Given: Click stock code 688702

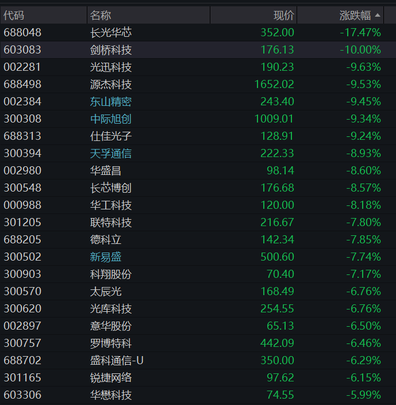Looking at the screenshot, I should pyautogui.click(x=22, y=360).
